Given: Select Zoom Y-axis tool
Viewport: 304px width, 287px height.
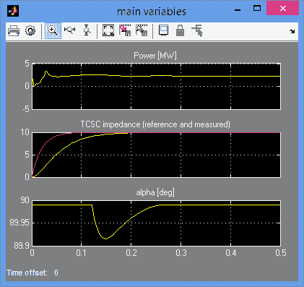Looking at the screenshot, I should 87,30.
